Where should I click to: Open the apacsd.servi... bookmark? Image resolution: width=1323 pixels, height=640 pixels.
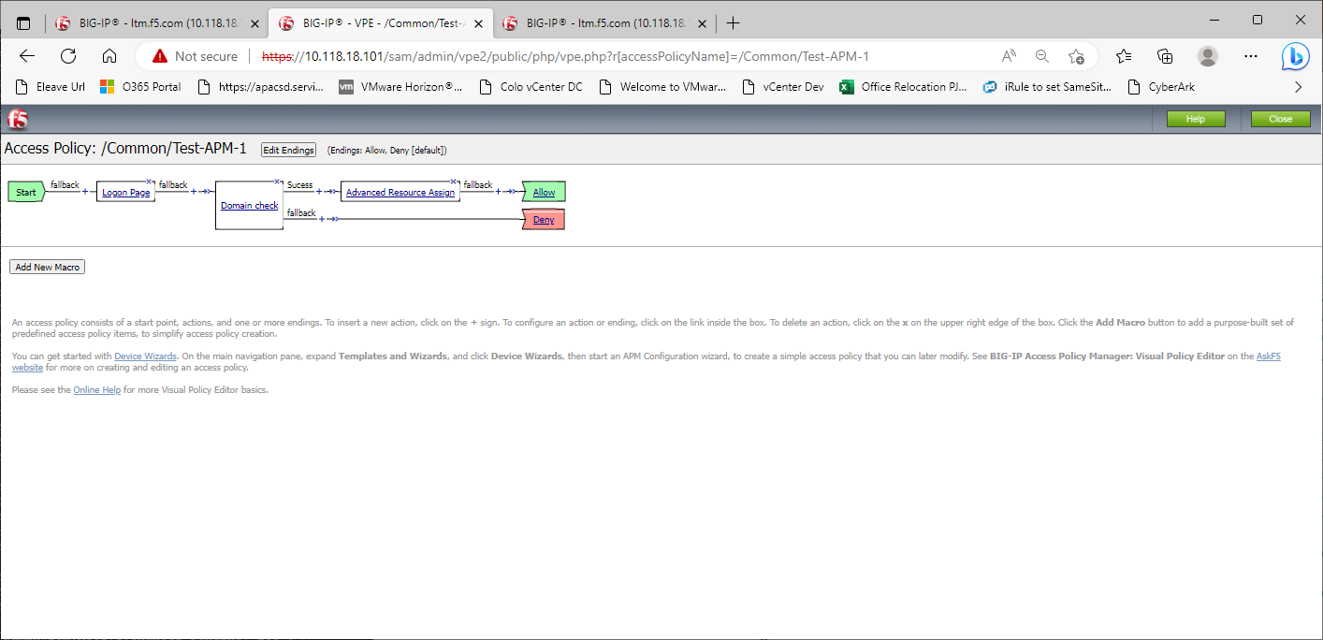(261, 87)
